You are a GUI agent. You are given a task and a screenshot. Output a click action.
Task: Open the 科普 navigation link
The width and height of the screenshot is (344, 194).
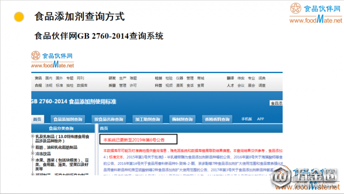pyautogui.click(x=158, y=85)
